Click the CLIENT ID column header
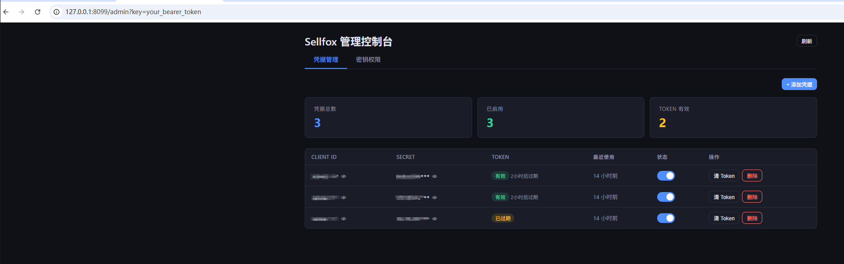This screenshot has height=264, width=844. click(324, 157)
